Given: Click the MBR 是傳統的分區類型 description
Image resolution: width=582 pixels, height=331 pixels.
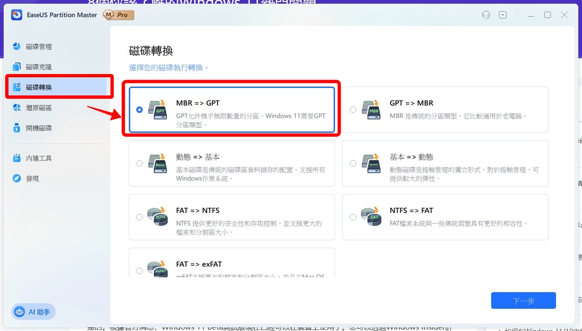Looking at the screenshot, I should 458,116.
